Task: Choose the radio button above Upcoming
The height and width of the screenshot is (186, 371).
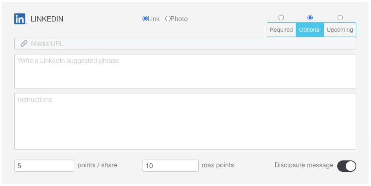Action: click(x=340, y=18)
